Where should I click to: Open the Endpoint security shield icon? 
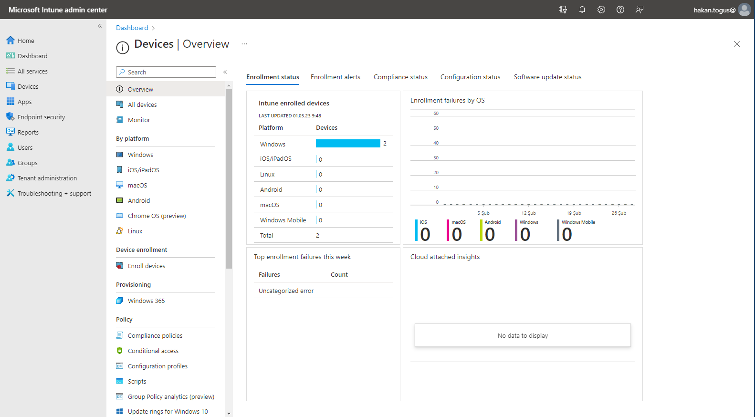point(10,117)
